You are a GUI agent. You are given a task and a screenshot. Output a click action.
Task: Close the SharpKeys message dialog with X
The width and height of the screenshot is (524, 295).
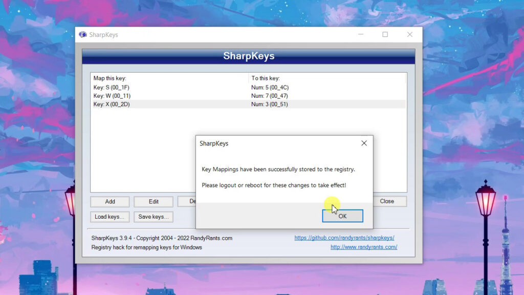364,143
